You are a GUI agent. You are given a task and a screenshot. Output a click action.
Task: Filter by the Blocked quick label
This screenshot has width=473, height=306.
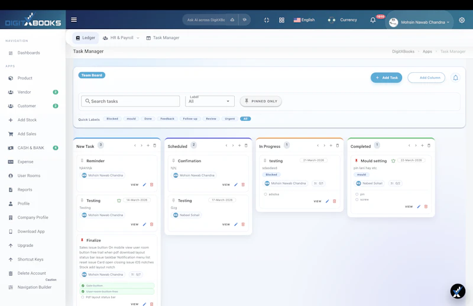[112, 119]
